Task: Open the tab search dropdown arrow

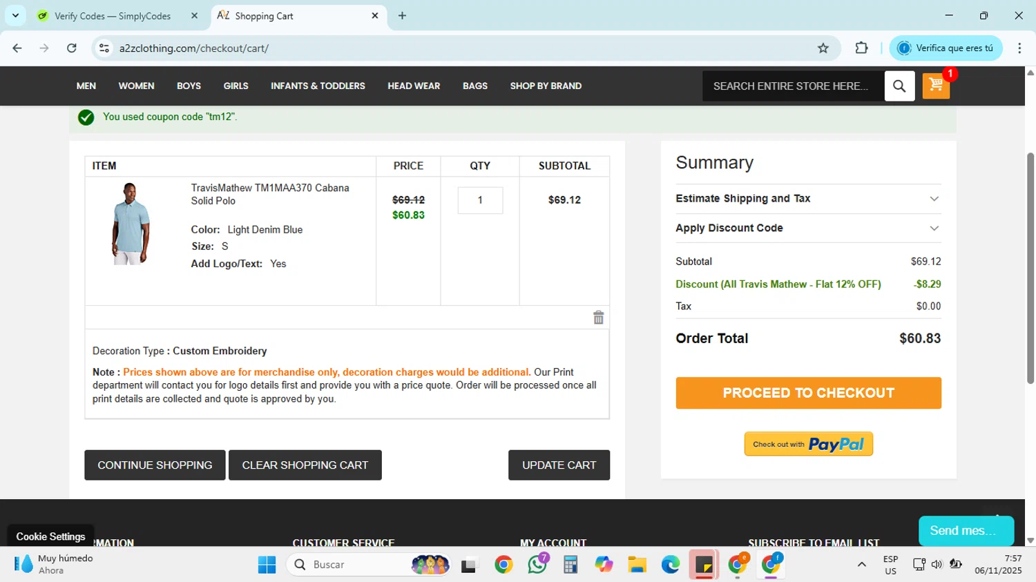Action: click(15, 15)
